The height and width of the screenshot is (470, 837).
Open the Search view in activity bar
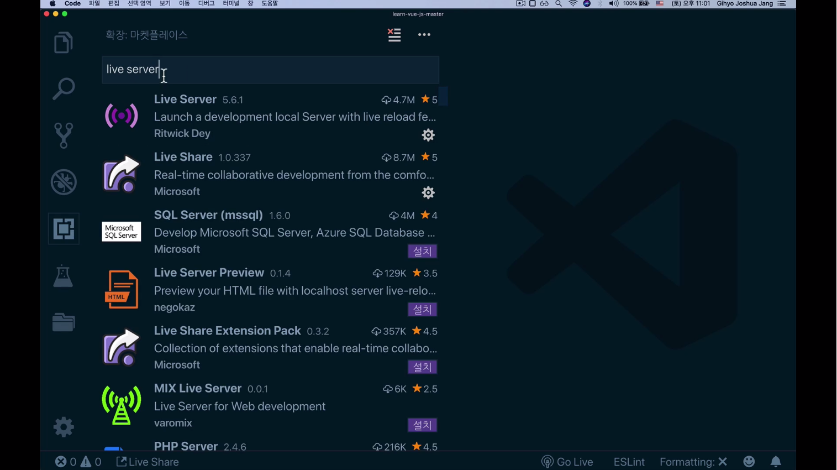point(64,88)
